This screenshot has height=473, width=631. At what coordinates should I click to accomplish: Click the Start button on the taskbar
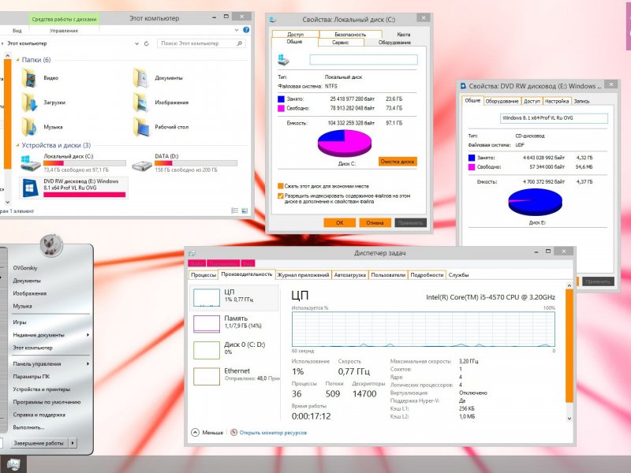click(x=13, y=464)
